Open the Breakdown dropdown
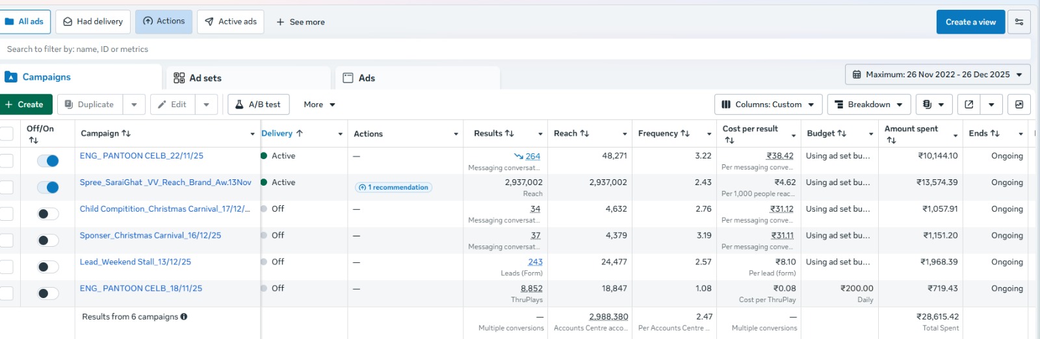 pos(868,105)
